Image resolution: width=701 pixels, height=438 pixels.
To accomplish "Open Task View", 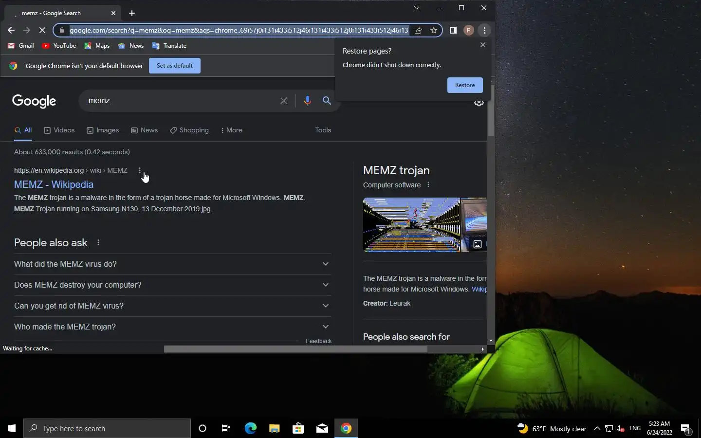I will point(226,428).
